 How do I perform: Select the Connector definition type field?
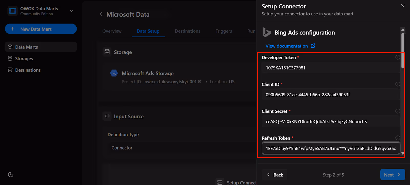point(182,148)
